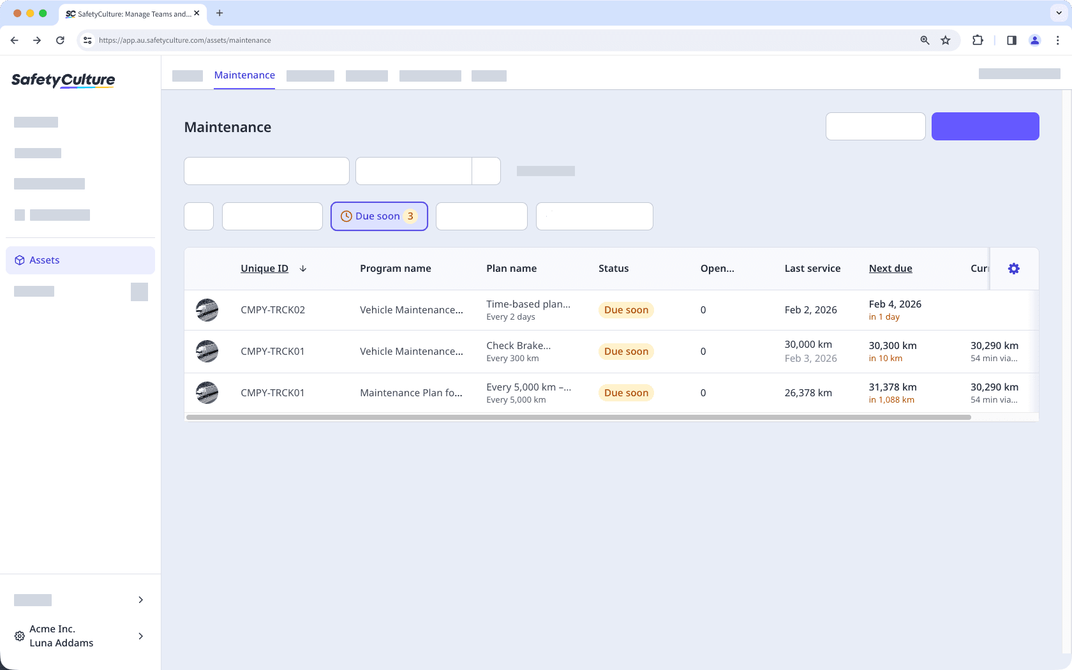Screen dimensions: 1072x670
Task: Click the blue primary action button
Action: (x=985, y=126)
